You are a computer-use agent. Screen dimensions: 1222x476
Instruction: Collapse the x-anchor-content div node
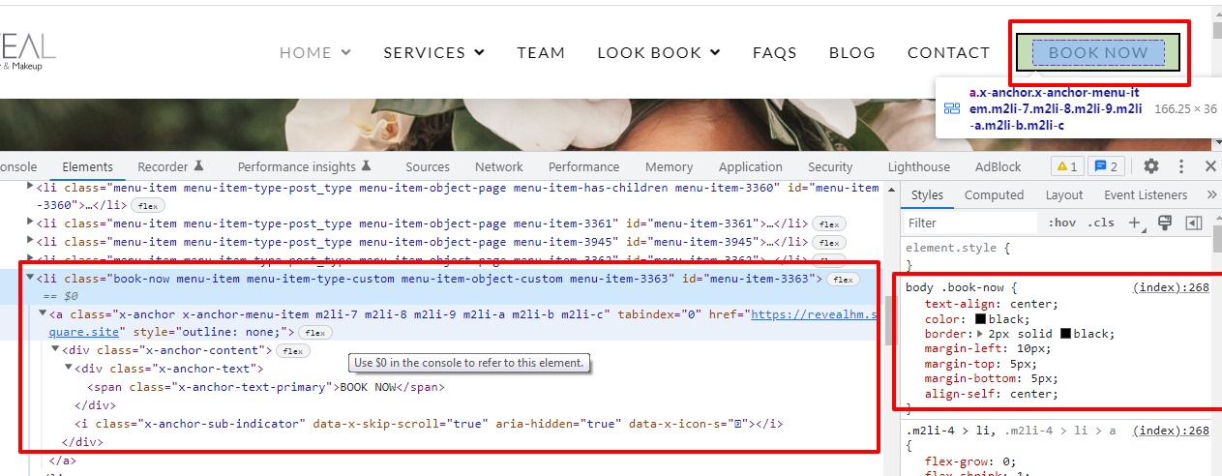coord(55,350)
